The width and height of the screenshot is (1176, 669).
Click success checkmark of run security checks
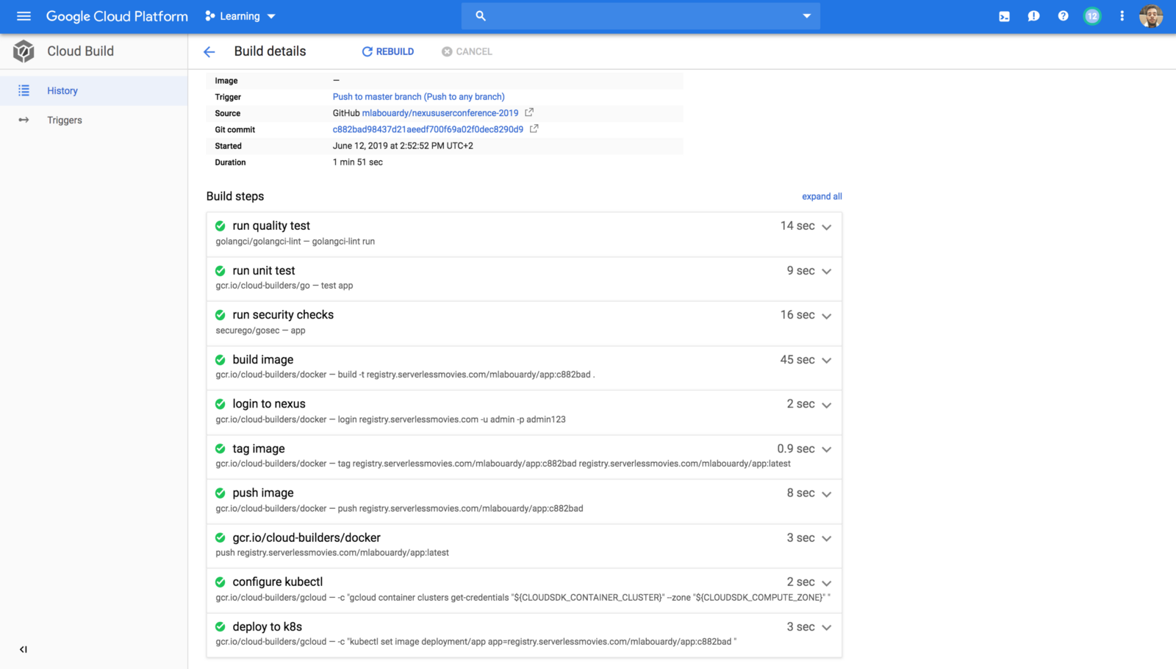220,315
